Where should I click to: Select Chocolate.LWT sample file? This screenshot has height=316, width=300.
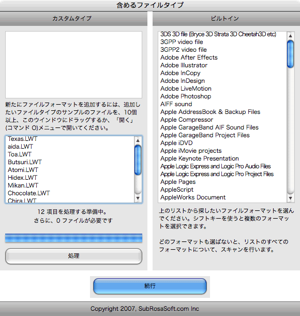(x=28, y=193)
